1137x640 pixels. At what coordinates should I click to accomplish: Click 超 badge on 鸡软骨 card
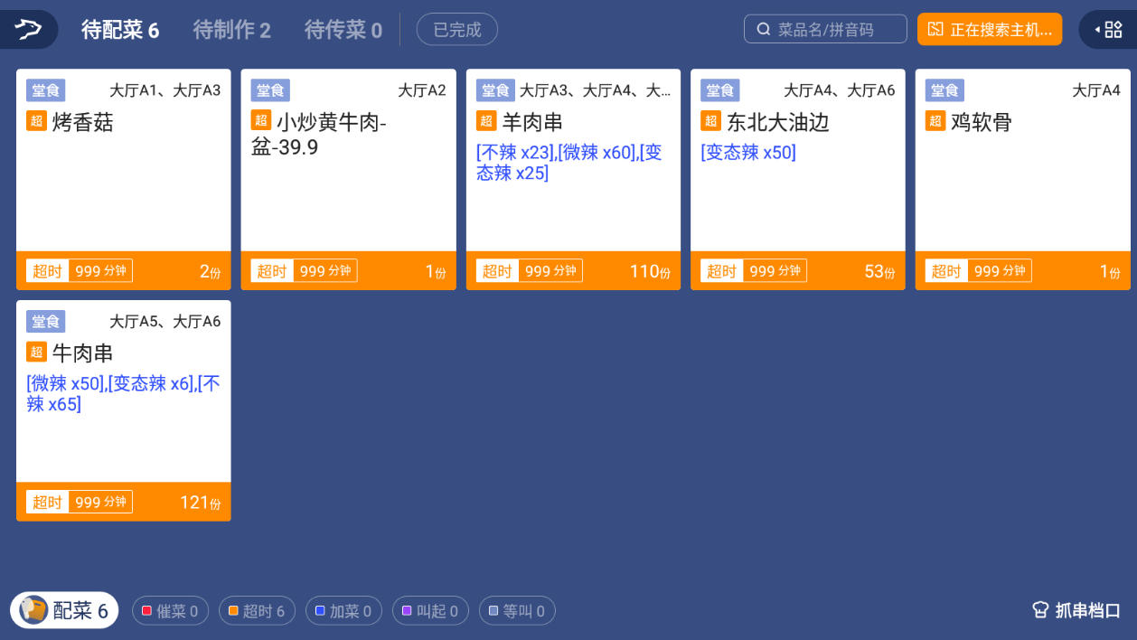pyautogui.click(x=935, y=121)
